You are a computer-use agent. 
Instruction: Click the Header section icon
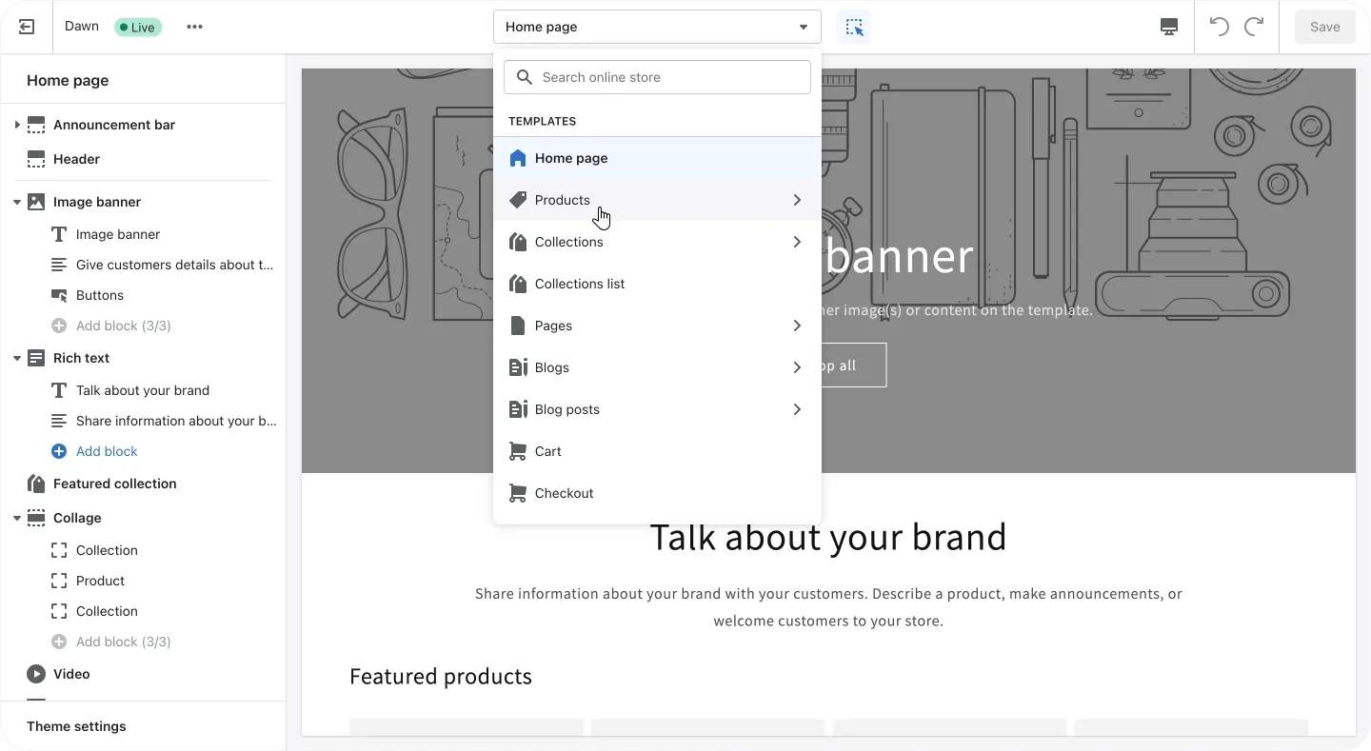pyautogui.click(x=36, y=159)
